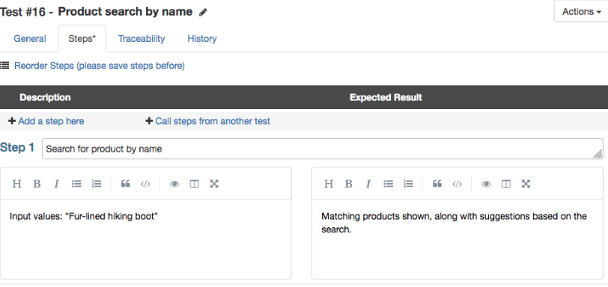The width and height of the screenshot is (608, 287).
Task: Click Heading icon in Description editor
Action: tap(16, 184)
